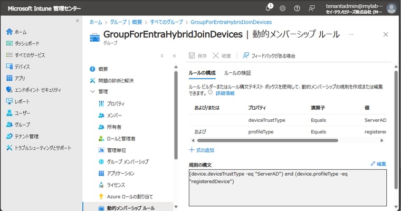Open the more options ellipsis beside title
401x211 pixels.
351,34
